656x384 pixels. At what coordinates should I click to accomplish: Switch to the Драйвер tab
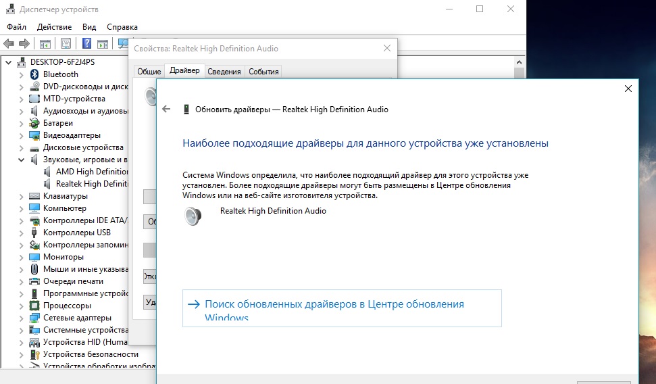[x=184, y=70]
